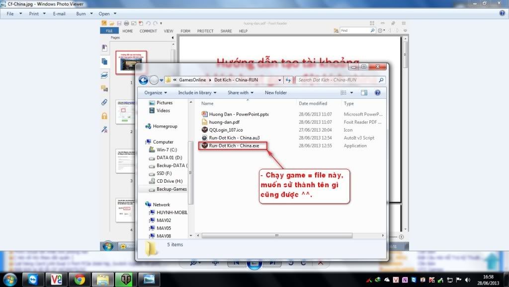Click the New folder button
Viewport: 509px width, 287px height.
[275, 93]
